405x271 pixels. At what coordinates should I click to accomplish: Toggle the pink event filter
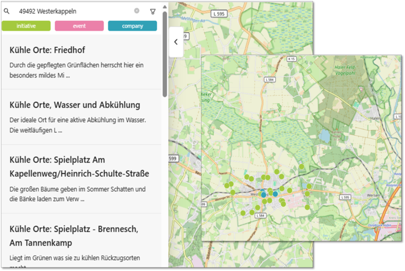79,26
